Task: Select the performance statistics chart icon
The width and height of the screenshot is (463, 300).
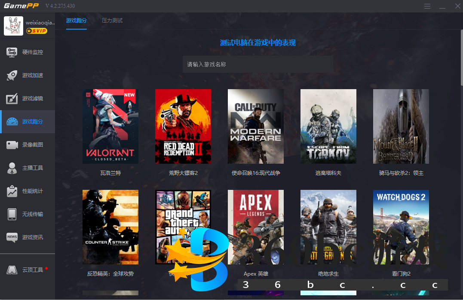Action: (x=12, y=191)
